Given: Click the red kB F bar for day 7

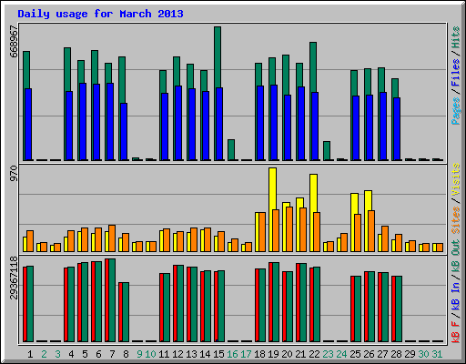Looking at the screenshot, I should pyautogui.click(x=106, y=300).
